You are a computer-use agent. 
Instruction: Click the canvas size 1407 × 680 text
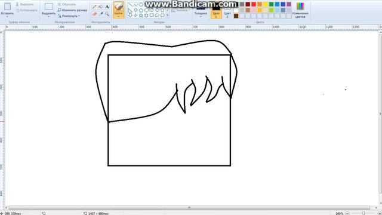[x=98, y=214]
